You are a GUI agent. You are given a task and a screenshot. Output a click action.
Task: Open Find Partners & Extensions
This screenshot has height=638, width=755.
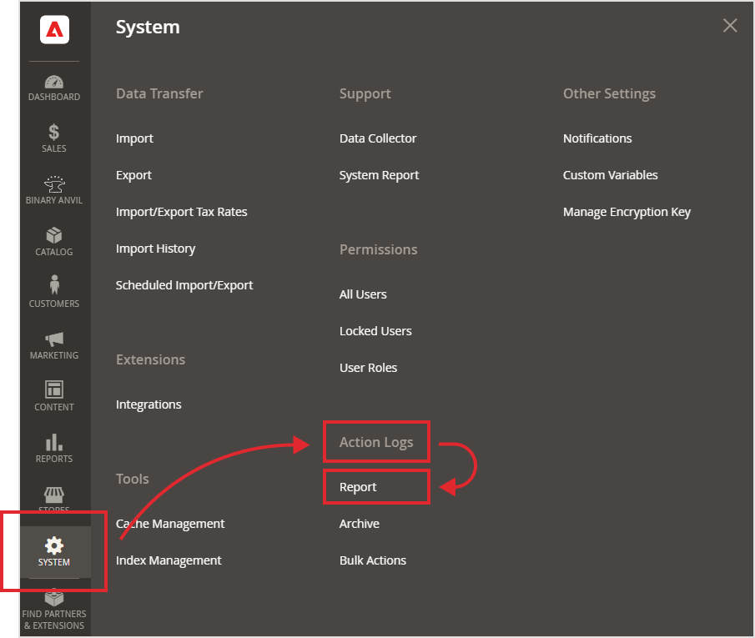point(53,602)
